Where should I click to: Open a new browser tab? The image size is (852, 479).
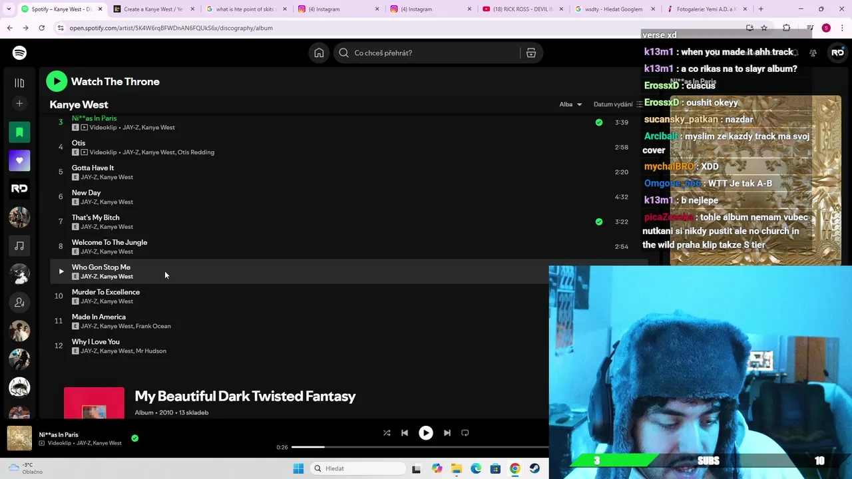pyautogui.click(x=761, y=9)
